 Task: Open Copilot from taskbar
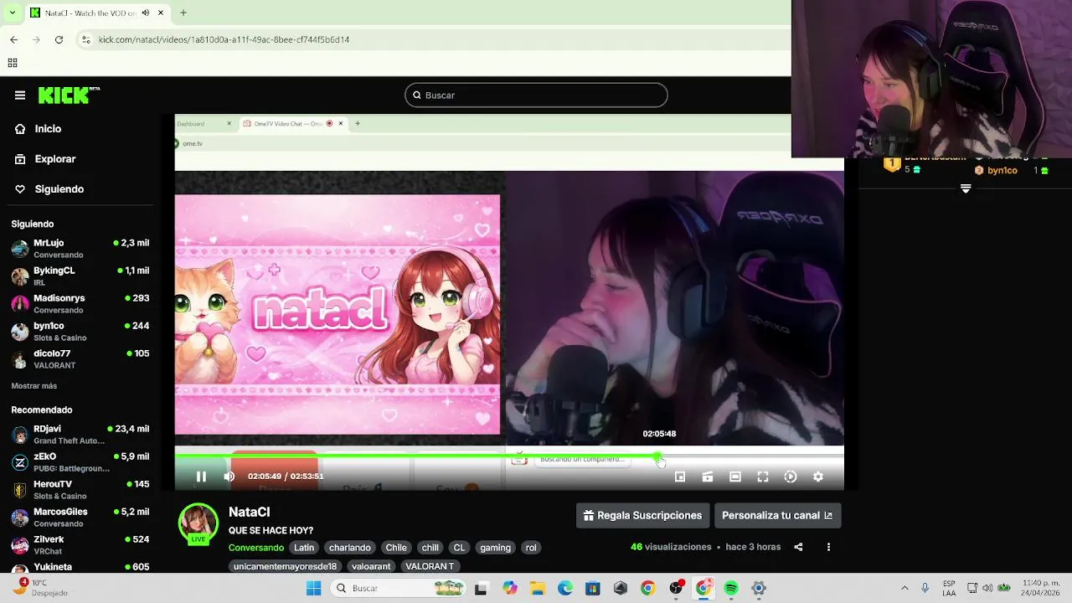tap(510, 588)
